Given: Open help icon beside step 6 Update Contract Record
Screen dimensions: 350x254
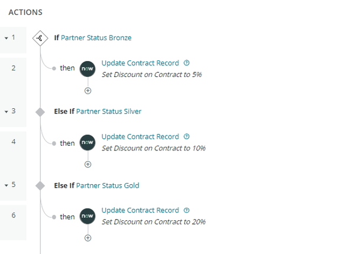Looking at the screenshot, I should pyautogui.click(x=187, y=210).
